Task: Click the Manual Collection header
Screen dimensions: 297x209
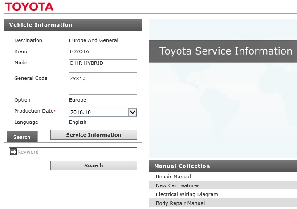Action: [x=223, y=166]
